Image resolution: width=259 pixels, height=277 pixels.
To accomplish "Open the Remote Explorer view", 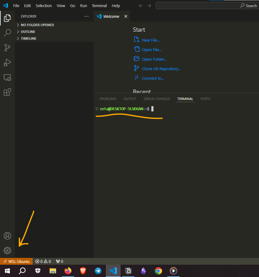I will click(7, 78).
